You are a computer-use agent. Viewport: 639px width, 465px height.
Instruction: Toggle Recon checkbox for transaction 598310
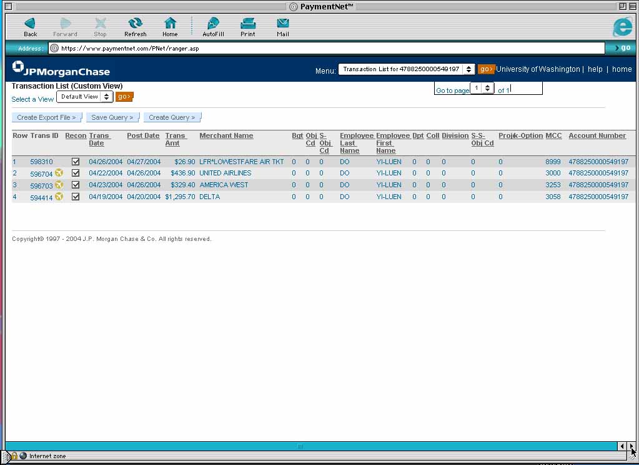(76, 162)
